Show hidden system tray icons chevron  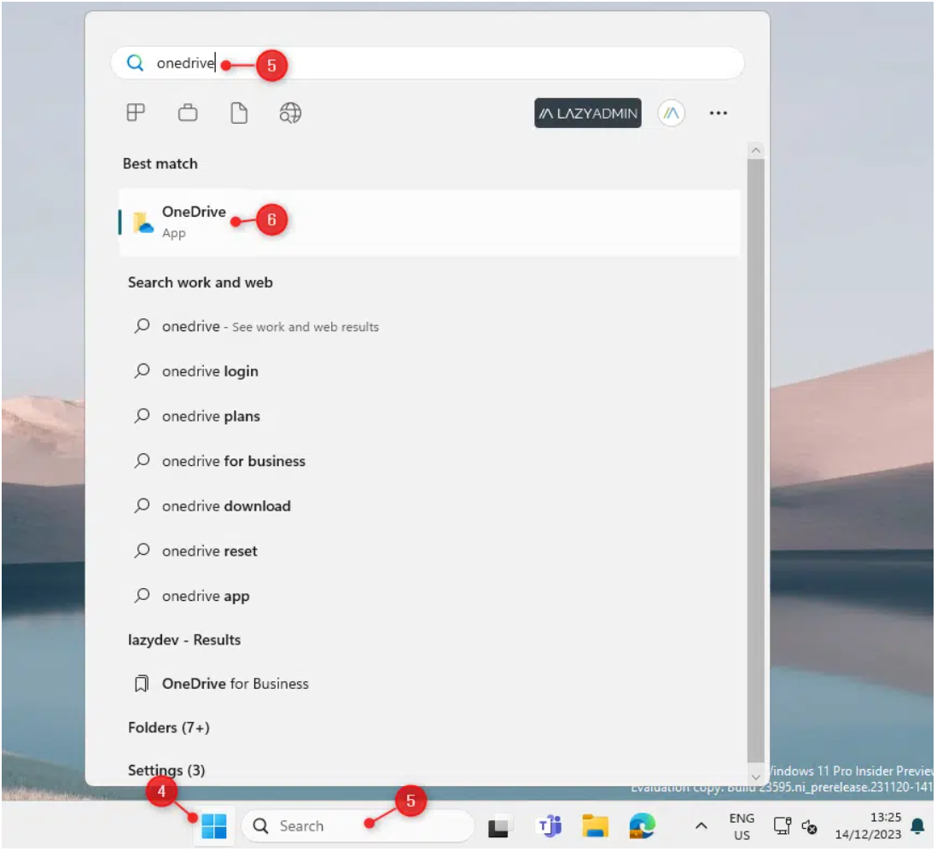[701, 826]
